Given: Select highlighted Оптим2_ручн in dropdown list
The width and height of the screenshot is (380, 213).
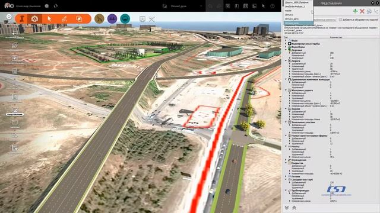Looking at the screenshot, I should click(x=298, y=23).
